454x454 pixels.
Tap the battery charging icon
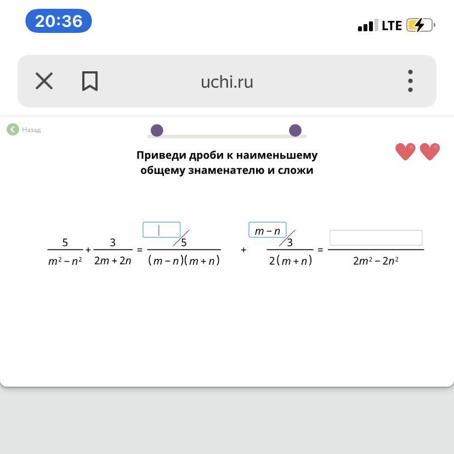421,25
